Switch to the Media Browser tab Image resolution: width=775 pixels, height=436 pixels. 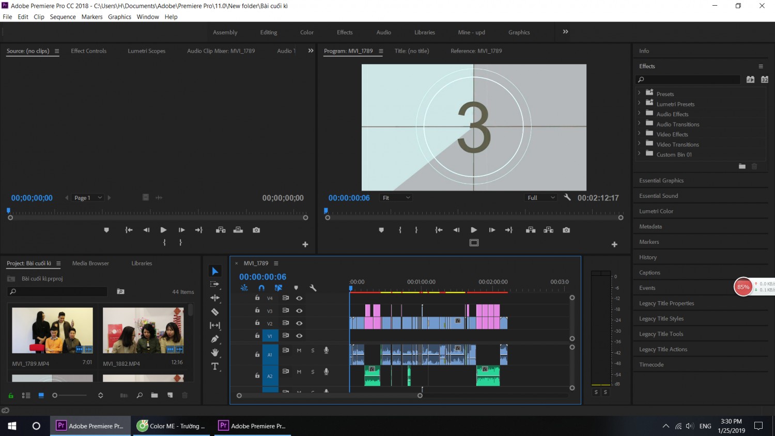[90, 263]
